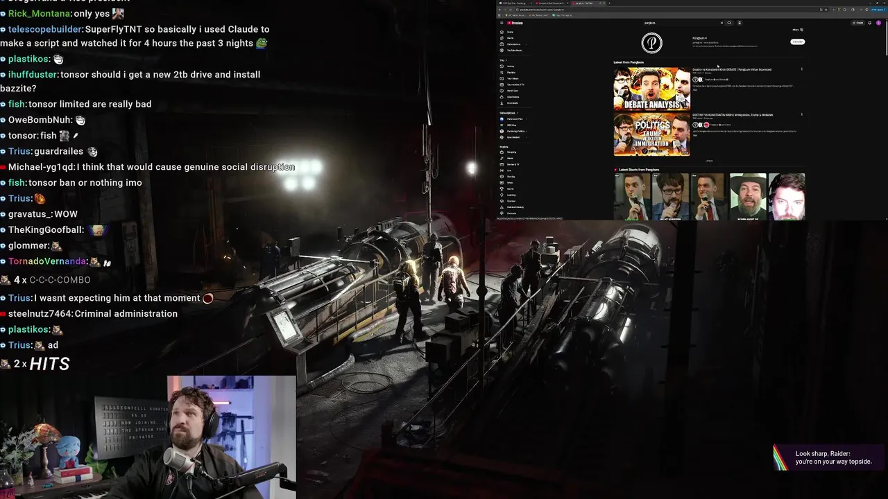The height and width of the screenshot is (499, 888).
Task: Open the Pangburn channel name link
Action: click(x=699, y=38)
